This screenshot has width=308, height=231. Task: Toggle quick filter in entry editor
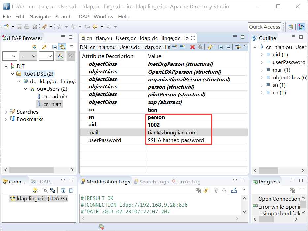click(x=238, y=47)
